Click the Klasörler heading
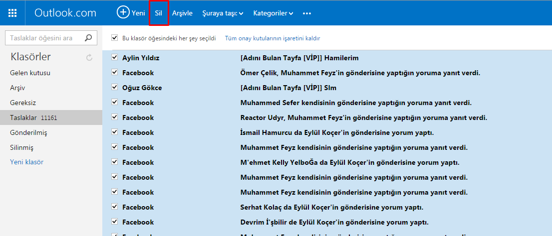This screenshot has width=552, height=236. pos(30,57)
